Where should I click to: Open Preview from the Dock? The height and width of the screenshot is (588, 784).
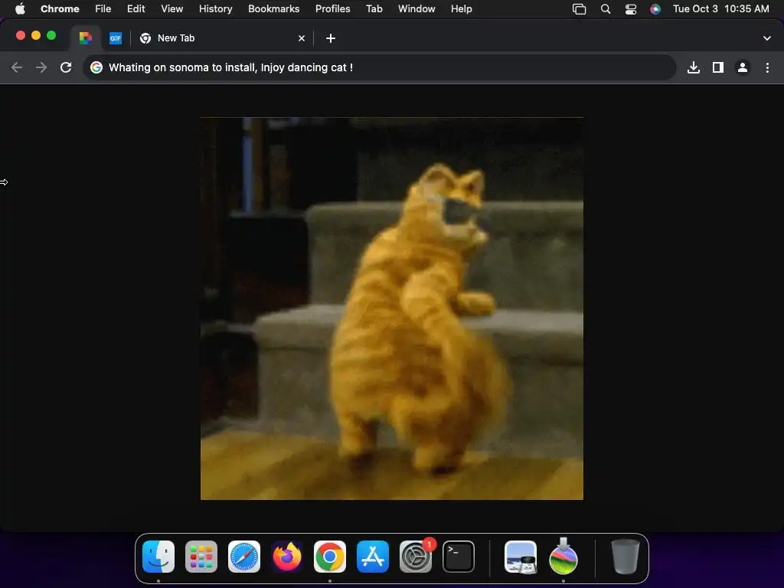(x=521, y=556)
